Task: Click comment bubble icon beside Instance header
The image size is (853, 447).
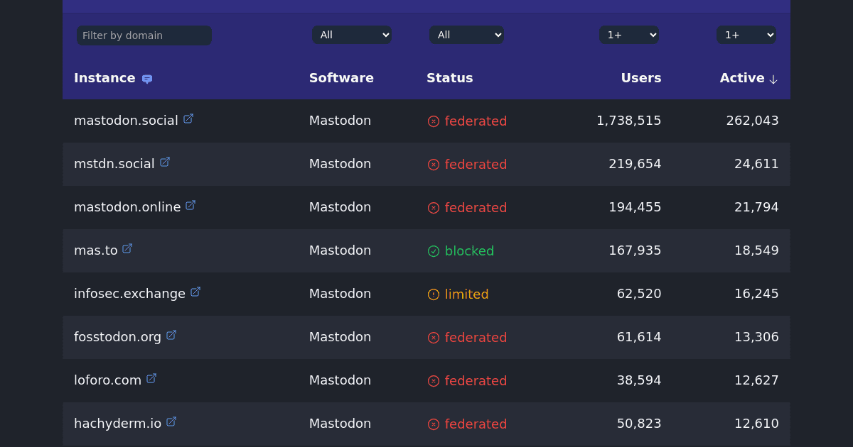Action: coord(147,79)
